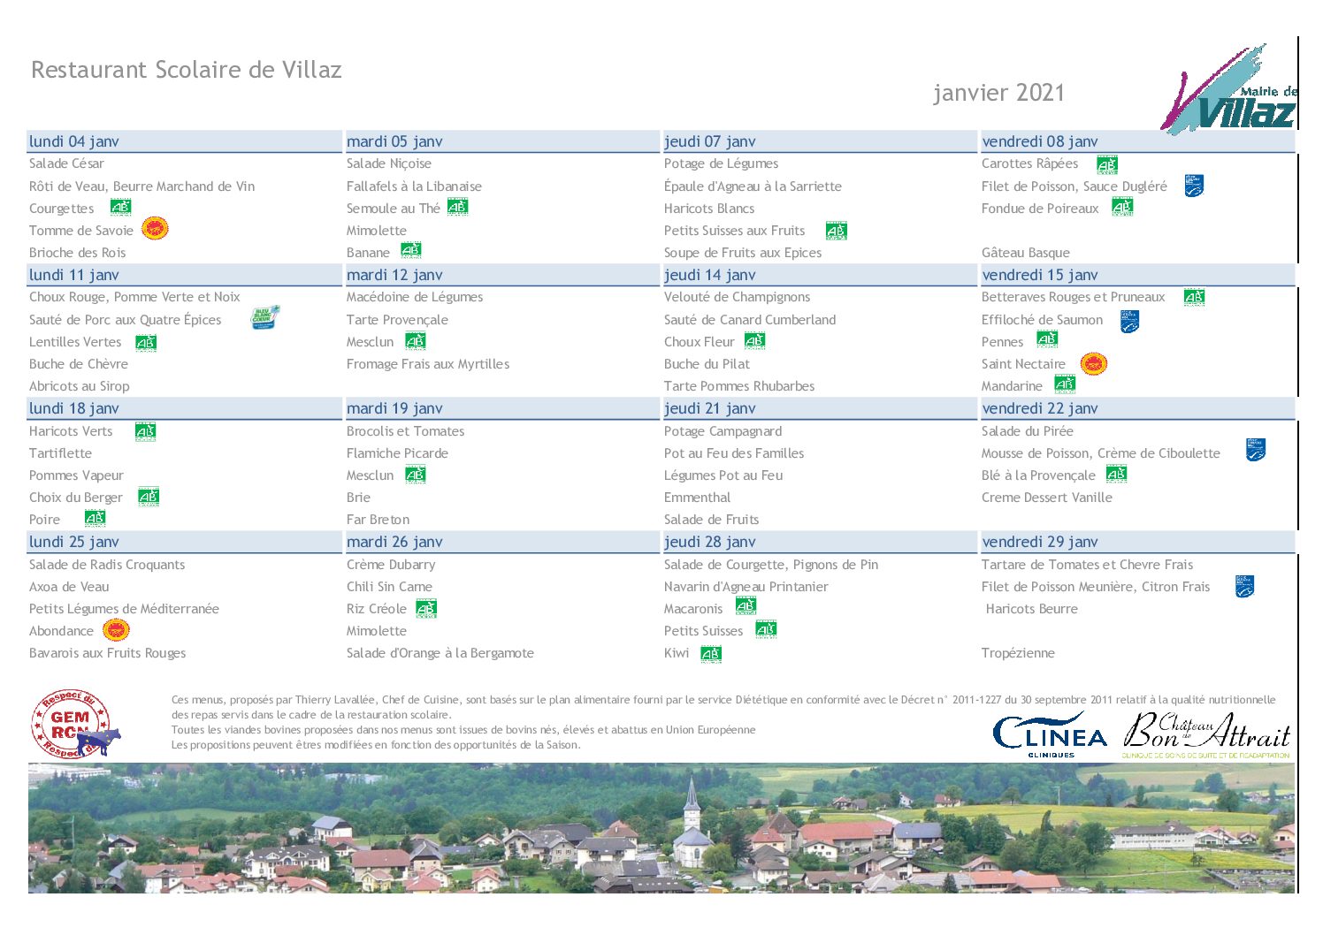The image size is (1323, 935).
Task: Select the mardi 26 janv header
Action: pos(501,542)
